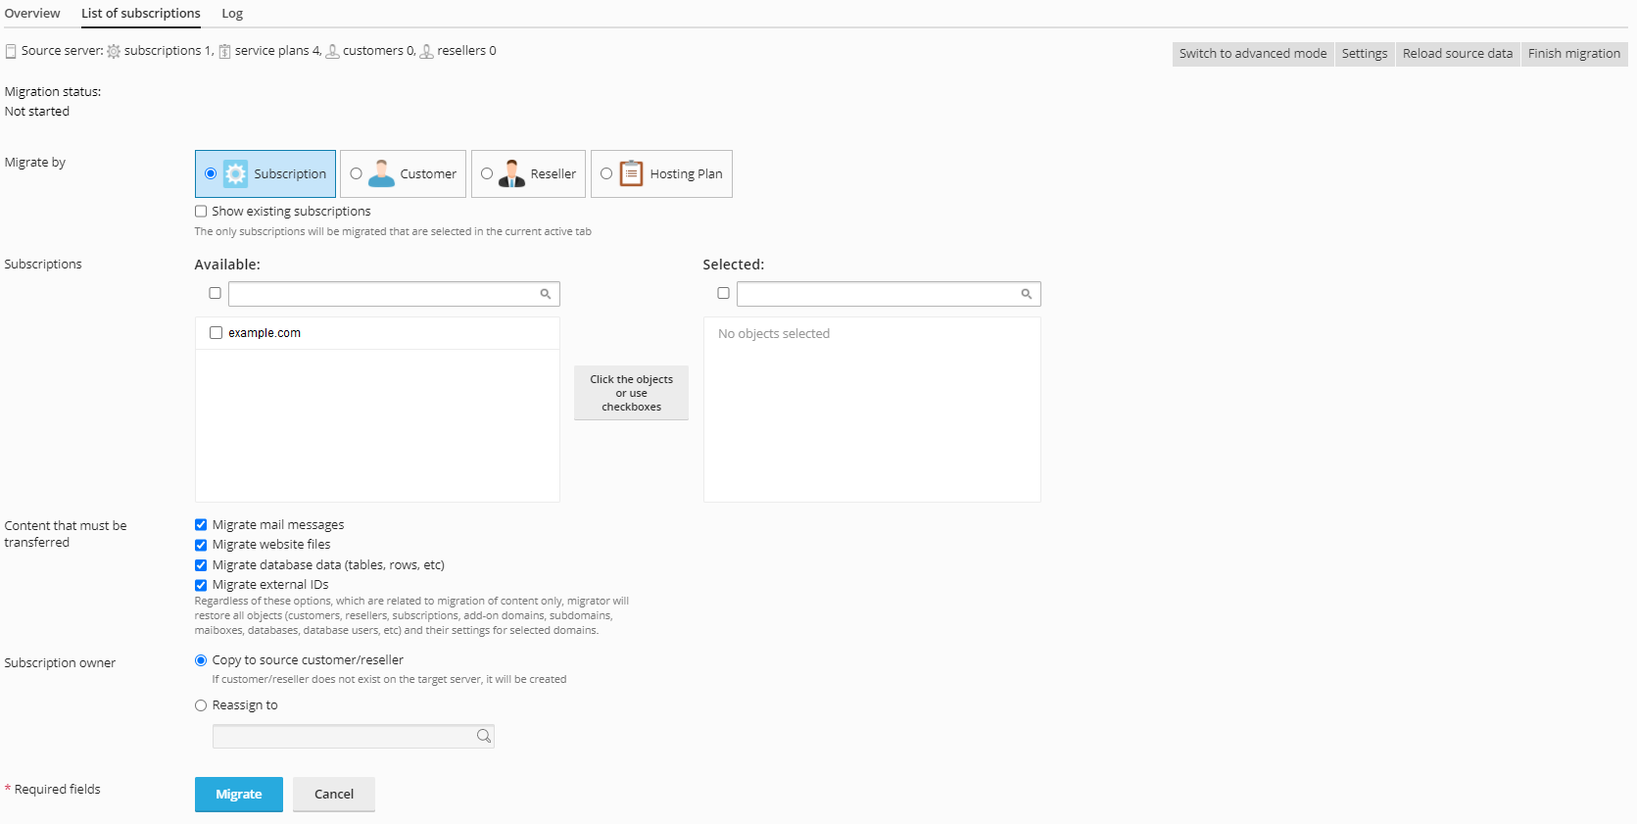Screen dimensions: 1637x824
Task: Switch to the Log tab
Action: tap(232, 14)
